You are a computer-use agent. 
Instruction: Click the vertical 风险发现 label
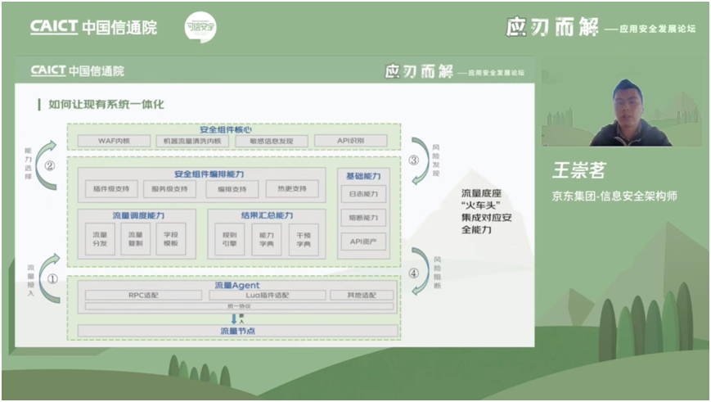[436, 160]
